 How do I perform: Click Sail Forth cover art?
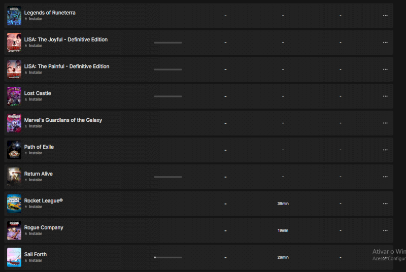[x=14, y=257]
